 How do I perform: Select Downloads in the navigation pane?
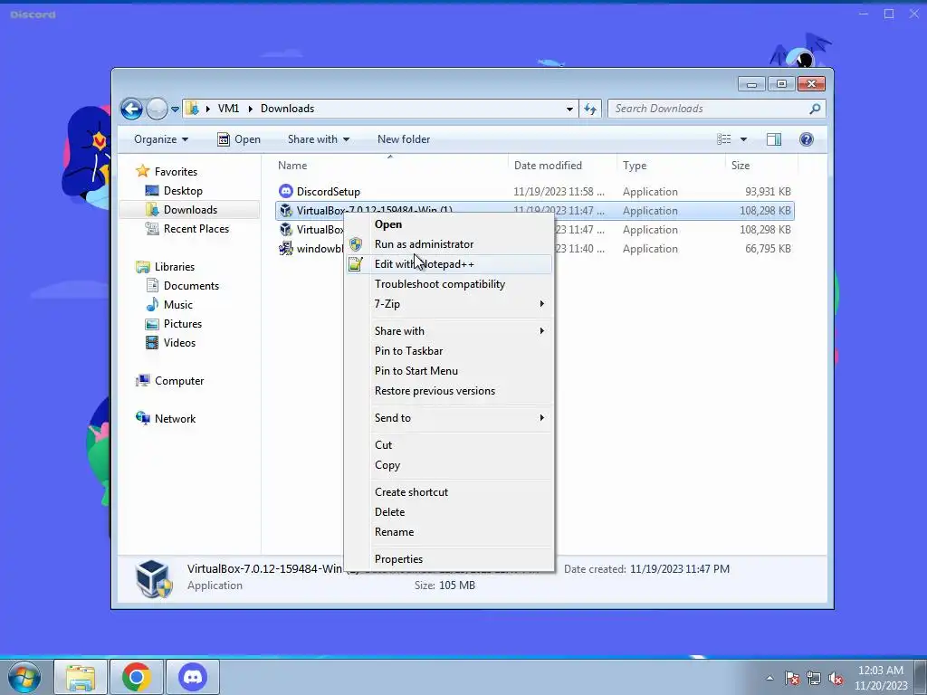pyautogui.click(x=181, y=210)
